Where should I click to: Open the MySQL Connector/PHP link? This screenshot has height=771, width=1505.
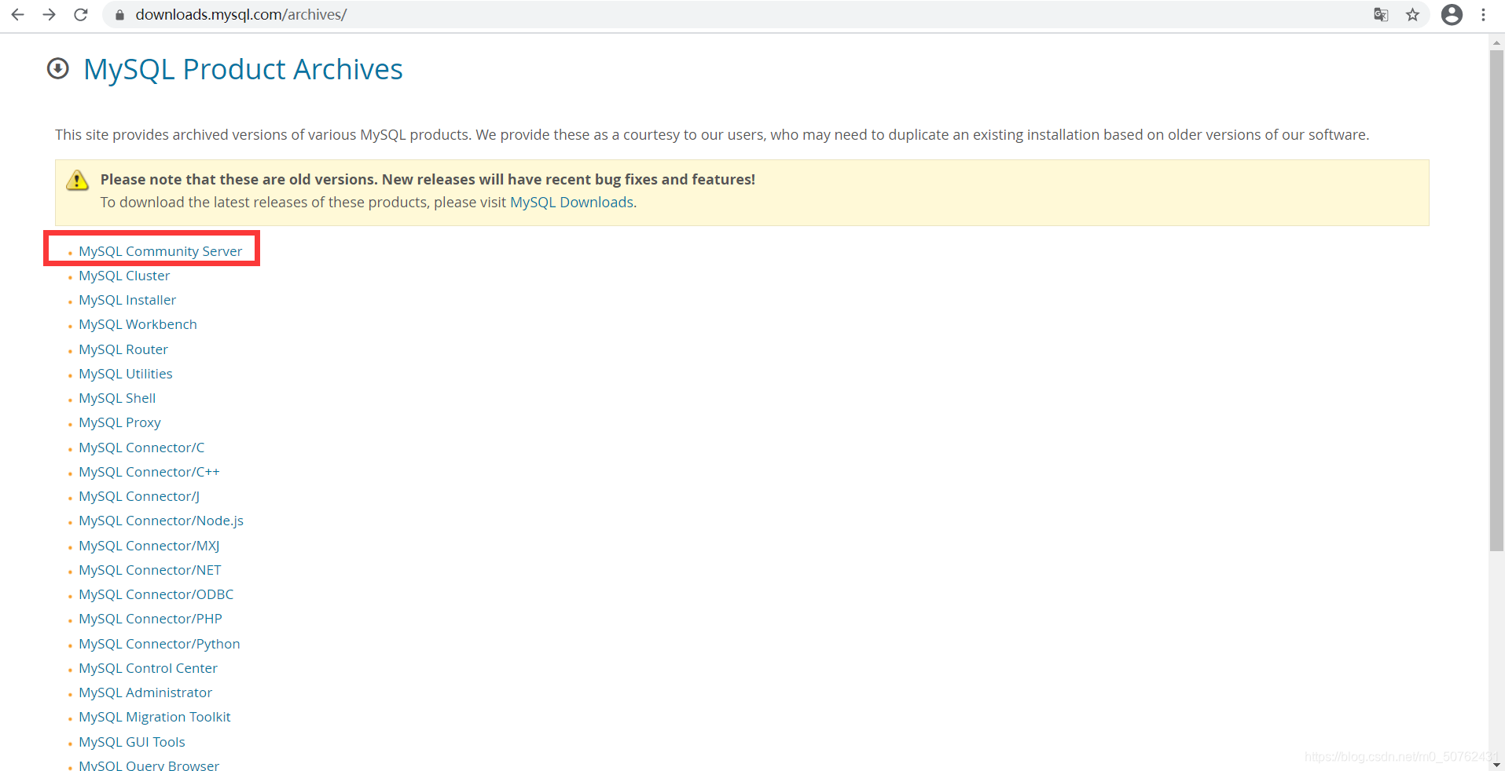coord(150,619)
